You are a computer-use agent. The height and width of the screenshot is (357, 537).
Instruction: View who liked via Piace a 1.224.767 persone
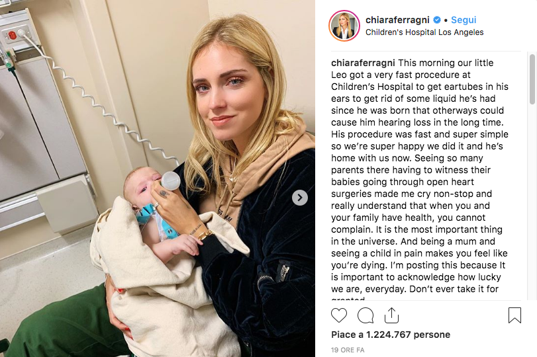(x=391, y=335)
